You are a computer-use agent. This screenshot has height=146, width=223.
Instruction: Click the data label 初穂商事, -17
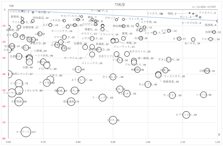click(x=31, y=27)
